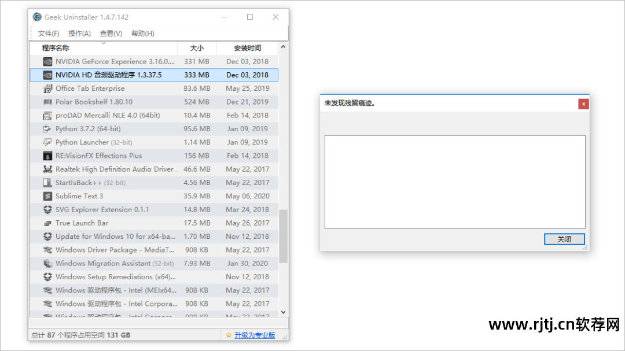Open the 查看(V) menu
The height and width of the screenshot is (351, 625).
click(111, 34)
